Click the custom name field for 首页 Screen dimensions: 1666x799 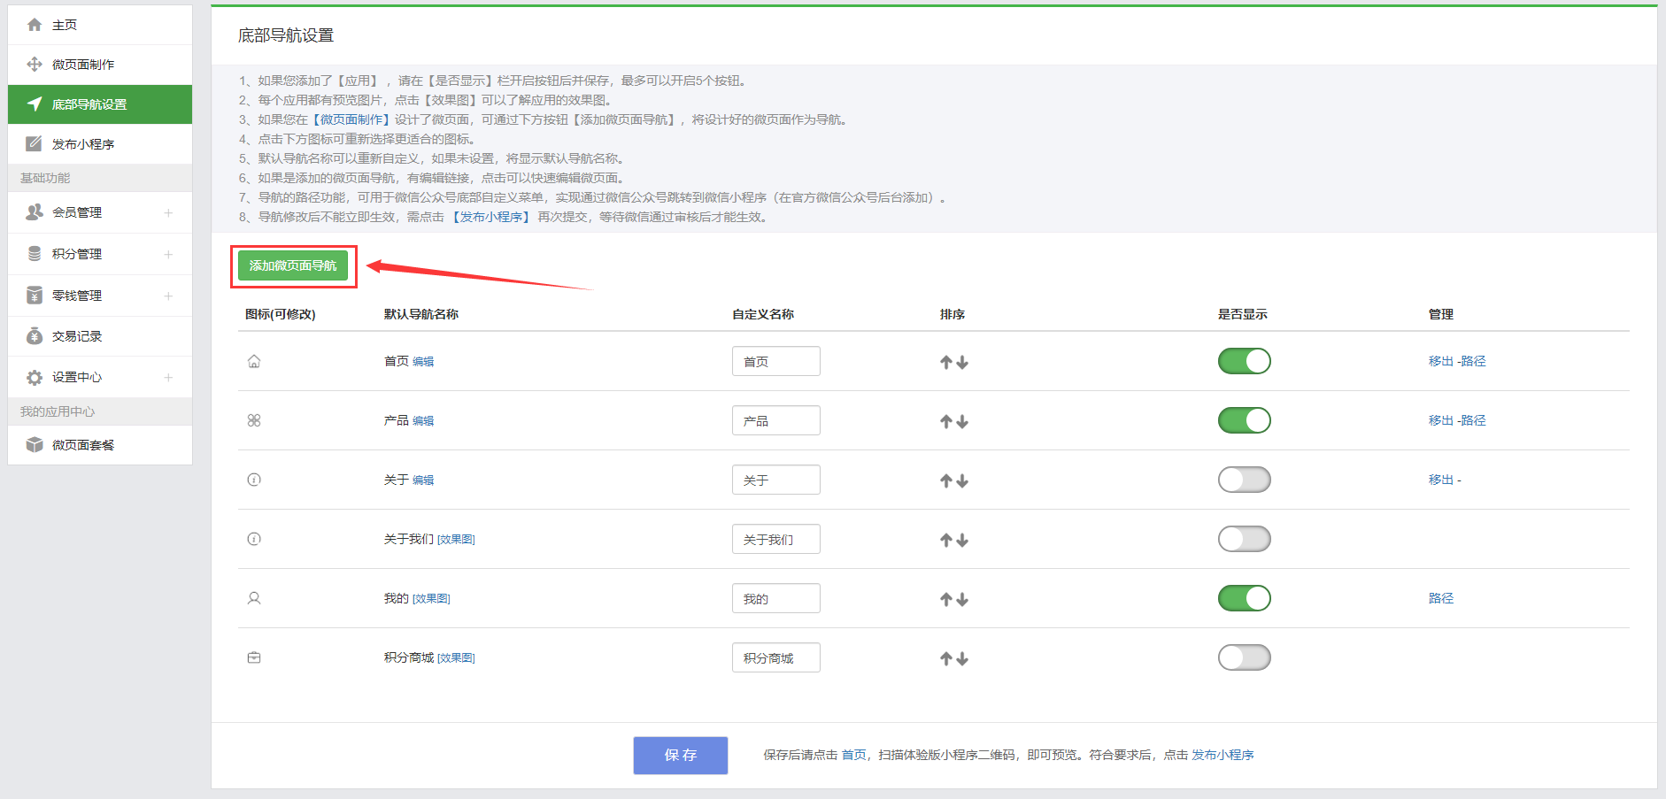[x=776, y=361]
